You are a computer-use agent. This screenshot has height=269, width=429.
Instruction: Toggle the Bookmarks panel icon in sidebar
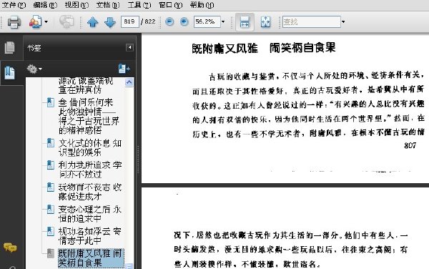10,72
